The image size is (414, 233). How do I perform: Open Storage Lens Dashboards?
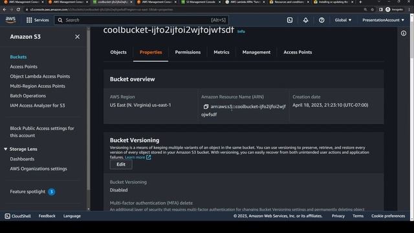coord(22,159)
